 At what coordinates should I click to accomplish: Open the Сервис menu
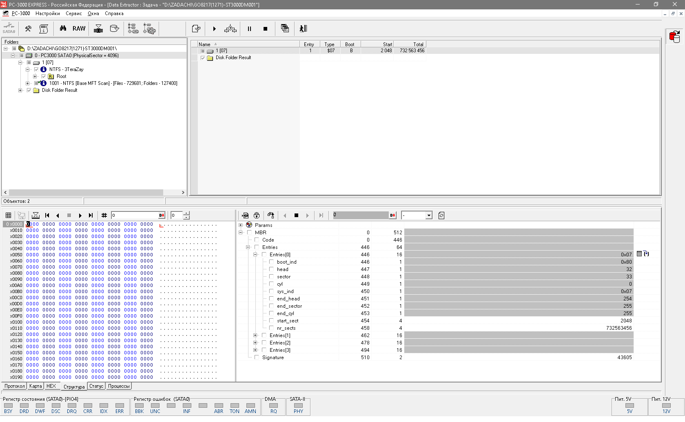pyautogui.click(x=73, y=13)
